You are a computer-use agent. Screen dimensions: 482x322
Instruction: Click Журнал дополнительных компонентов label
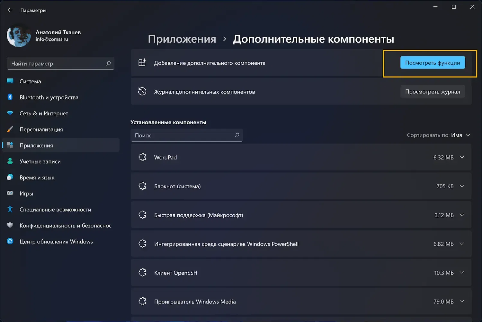coord(205,92)
